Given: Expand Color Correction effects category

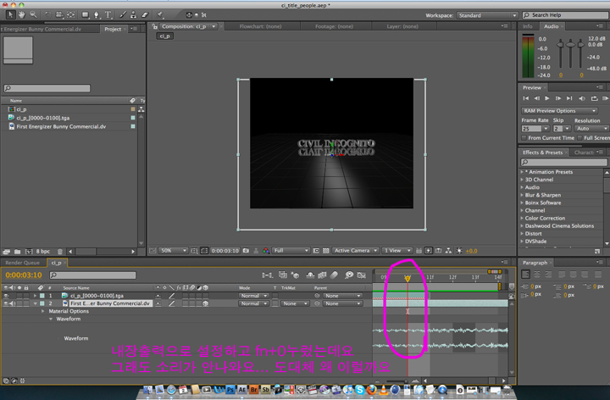Looking at the screenshot, I should [522, 219].
